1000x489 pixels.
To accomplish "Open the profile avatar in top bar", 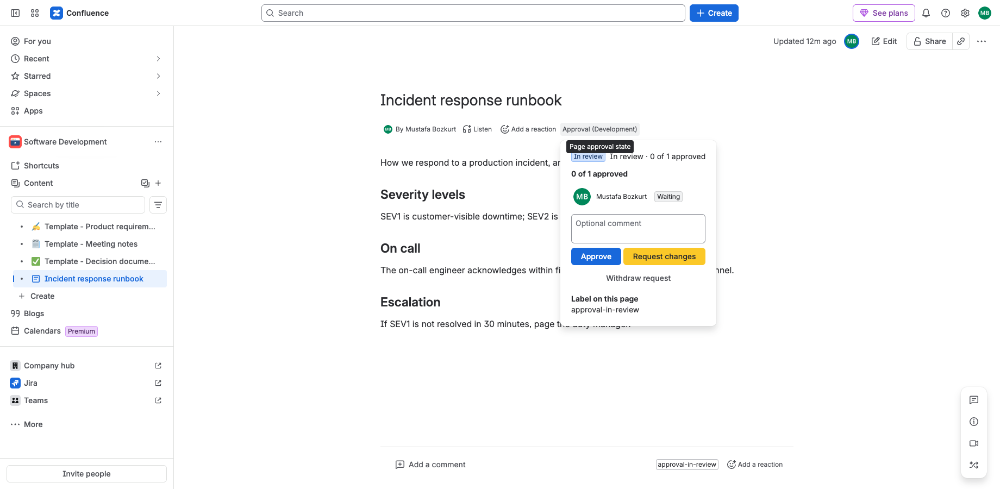I will click(x=985, y=13).
